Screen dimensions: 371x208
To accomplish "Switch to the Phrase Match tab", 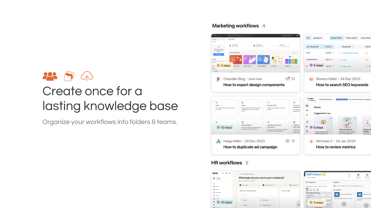I will (351, 38).
